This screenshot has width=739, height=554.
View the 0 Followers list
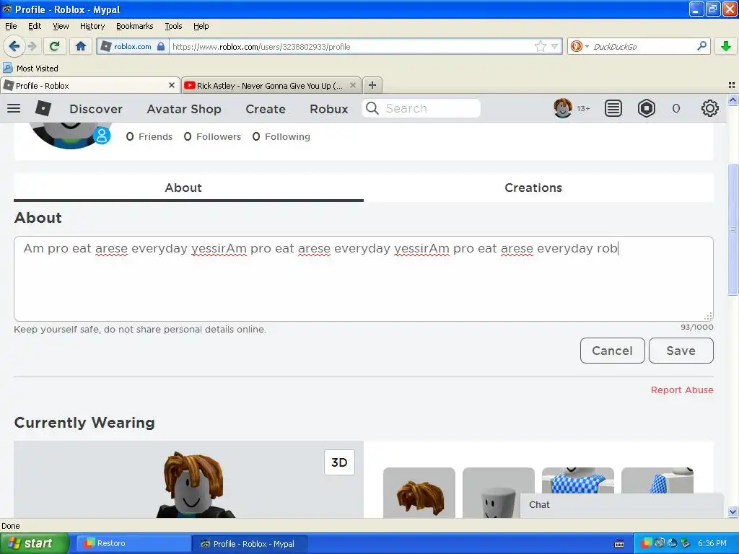coord(212,136)
